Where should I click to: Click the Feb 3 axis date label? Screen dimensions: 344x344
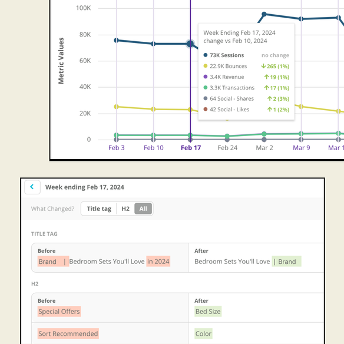click(x=117, y=148)
